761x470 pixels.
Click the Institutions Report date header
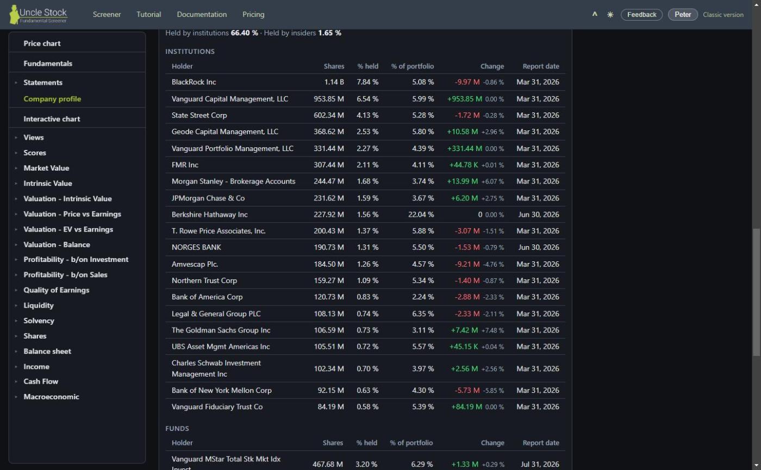[541, 66]
